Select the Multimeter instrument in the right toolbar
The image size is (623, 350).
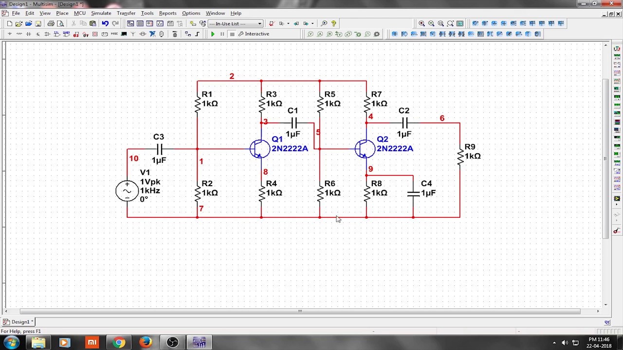coord(617,49)
